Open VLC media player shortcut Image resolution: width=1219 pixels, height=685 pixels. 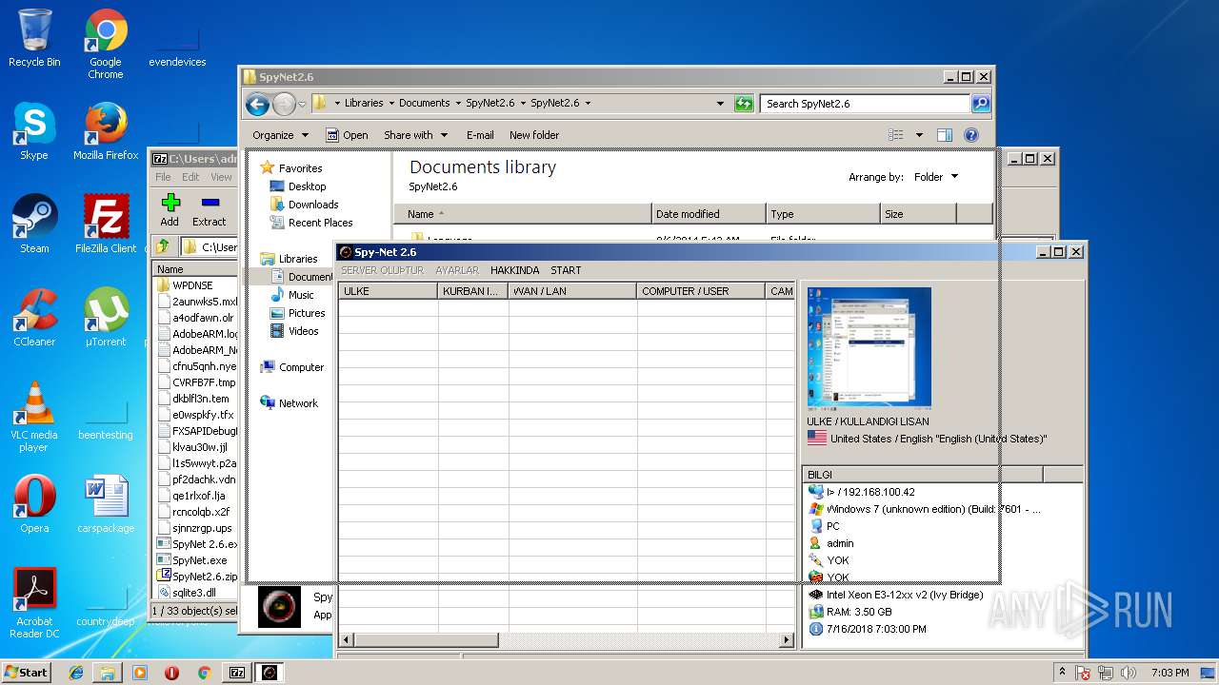click(x=34, y=417)
